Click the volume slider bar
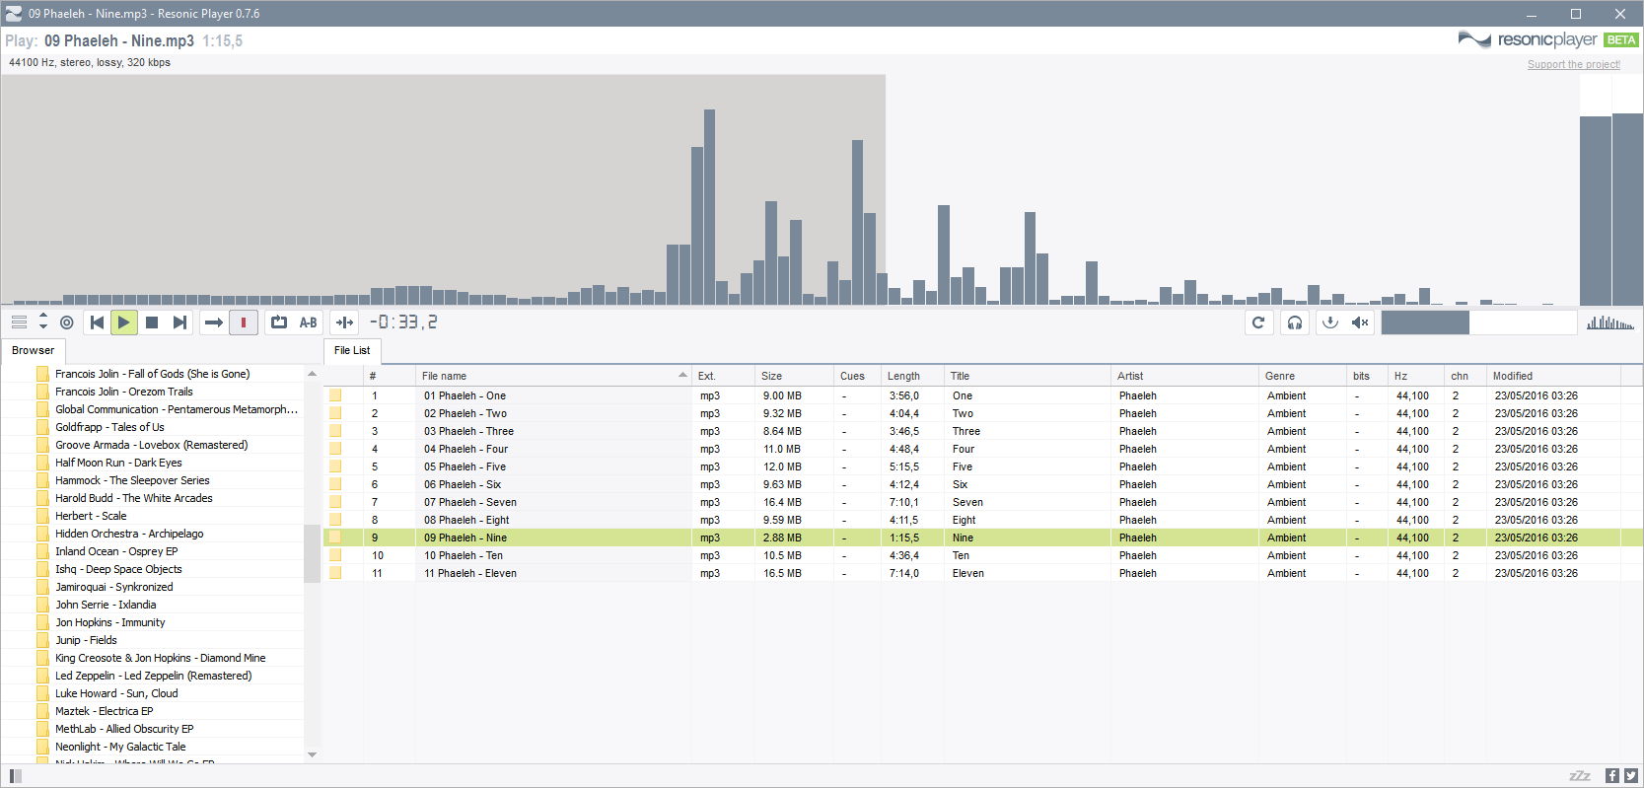This screenshot has height=788, width=1644. click(x=1479, y=322)
